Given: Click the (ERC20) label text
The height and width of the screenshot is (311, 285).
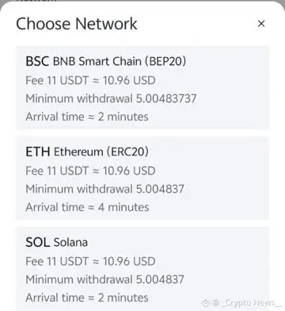Looking at the screenshot, I should pyautogui.click(x=127, y=152).
